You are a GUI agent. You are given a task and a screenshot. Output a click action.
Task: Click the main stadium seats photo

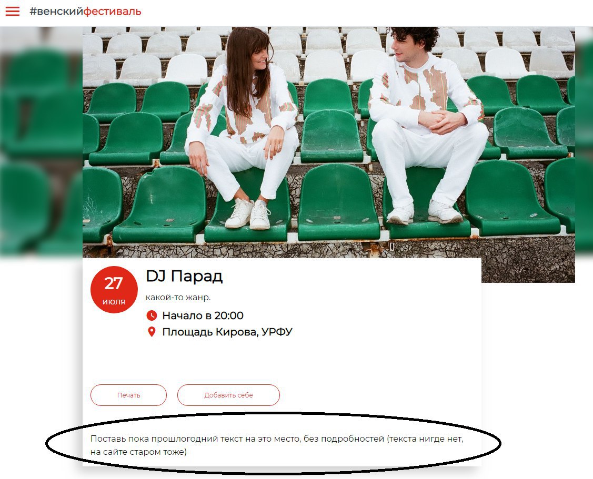point(329,142)
